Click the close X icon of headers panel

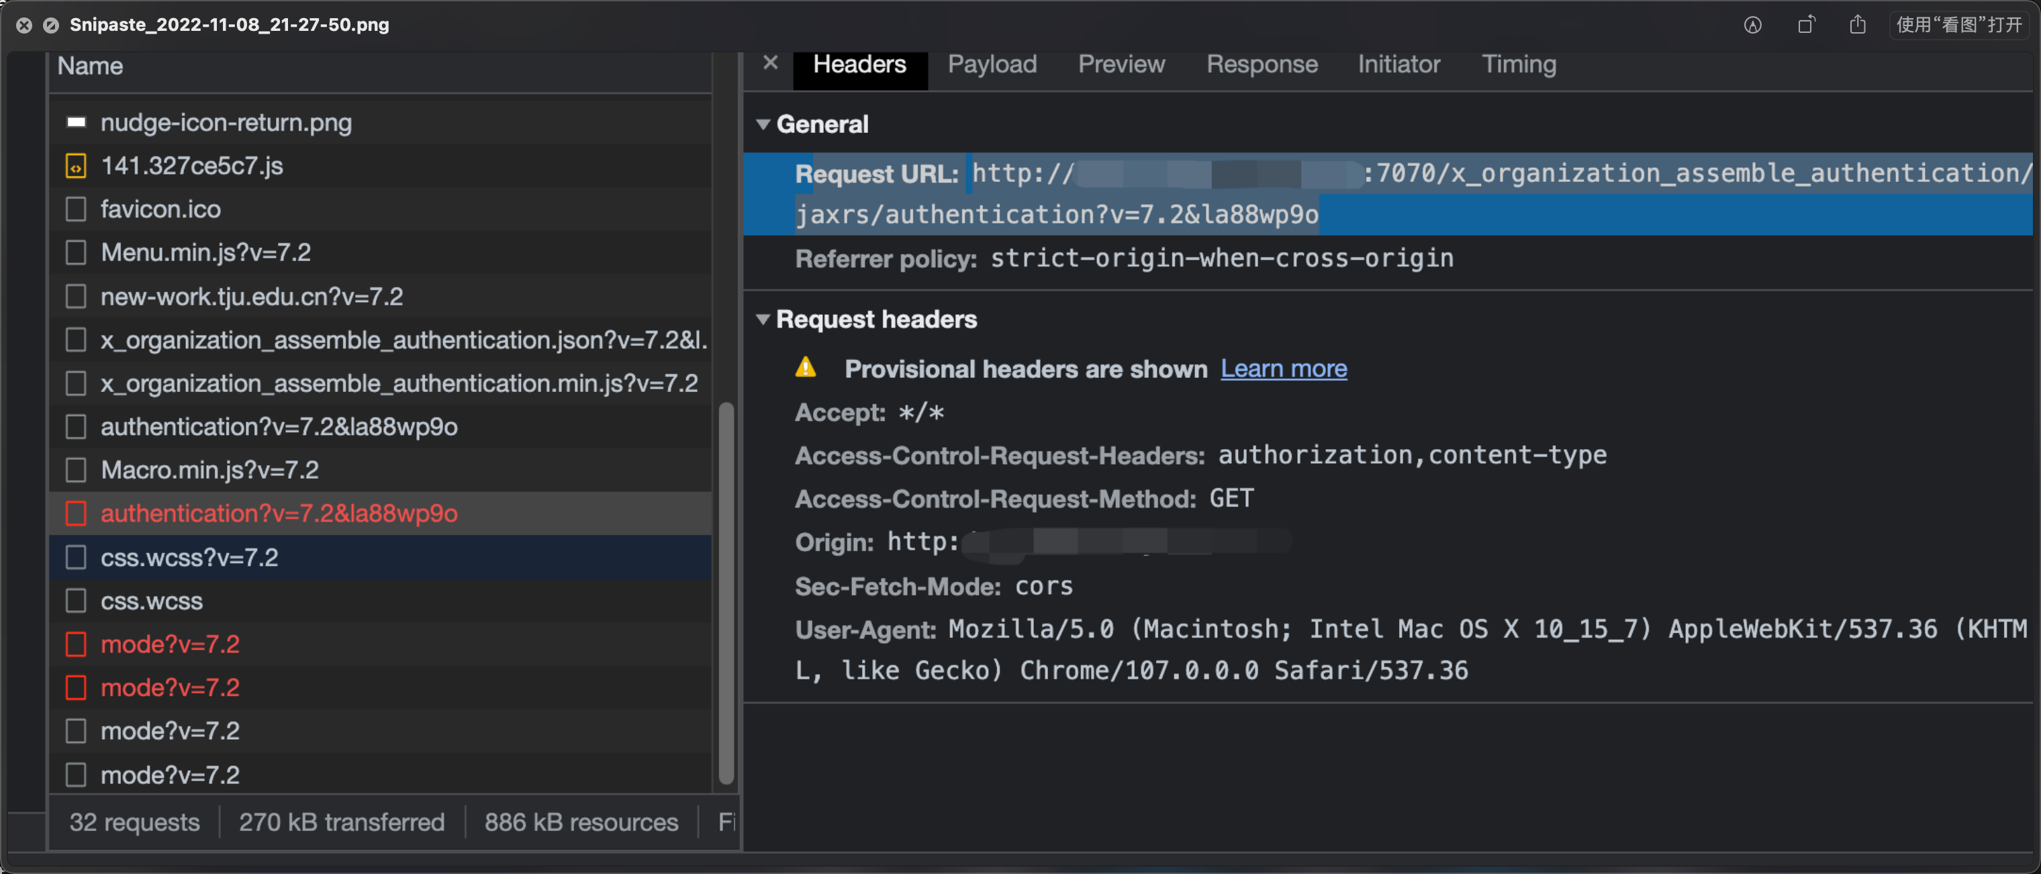click(x=770, y=63)
